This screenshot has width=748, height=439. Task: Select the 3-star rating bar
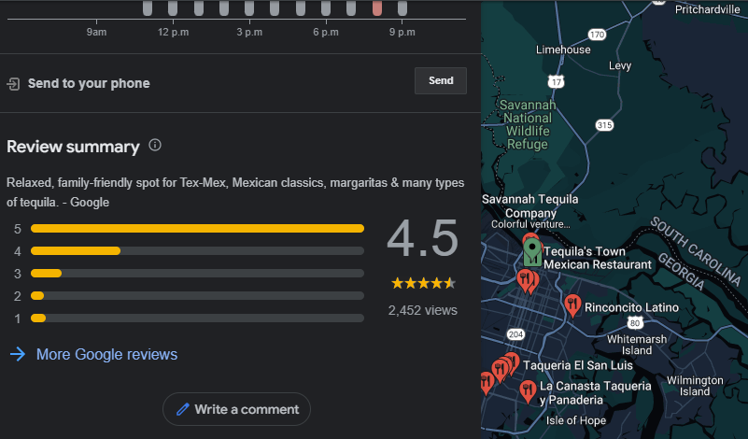[197, 274]
